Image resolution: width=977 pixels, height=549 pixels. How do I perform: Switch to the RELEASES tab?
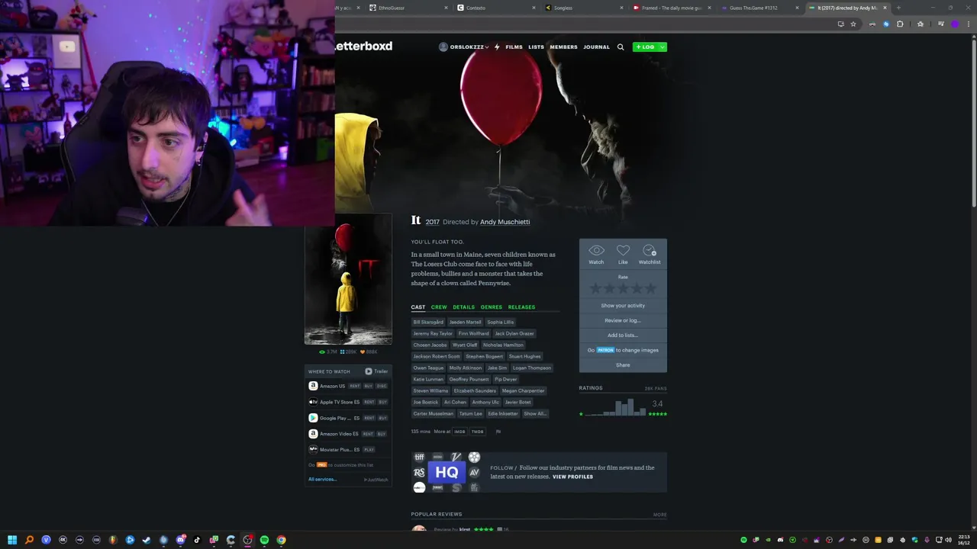(521, 307)
